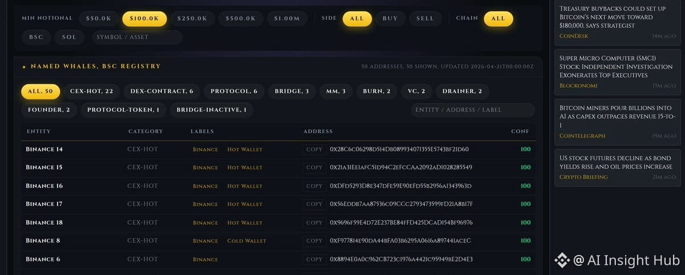
Task: Switch to PROTOCOL-TOKEN, 1 category
Action: coord(123,110)
